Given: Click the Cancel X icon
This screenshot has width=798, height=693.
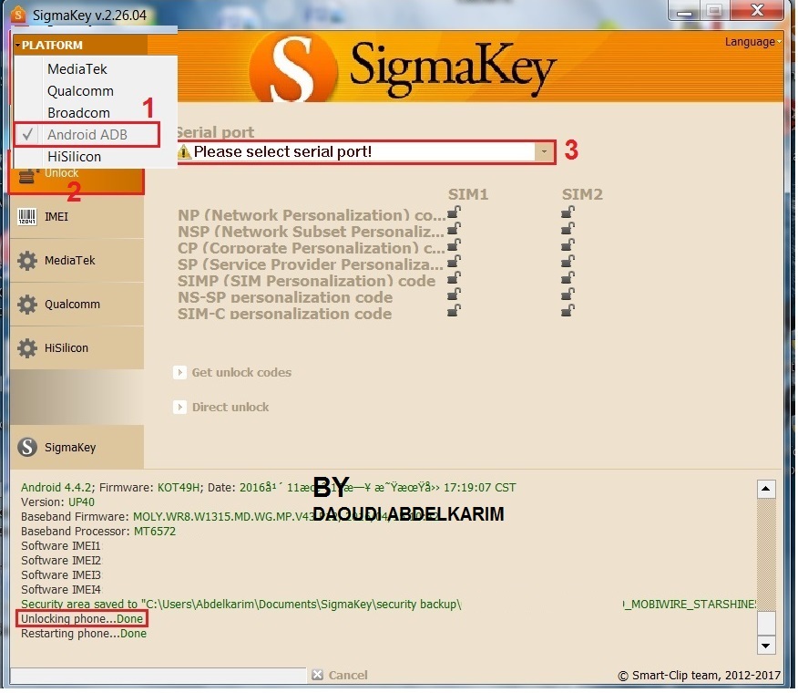Looking at the screenshot, I should 318,675.
